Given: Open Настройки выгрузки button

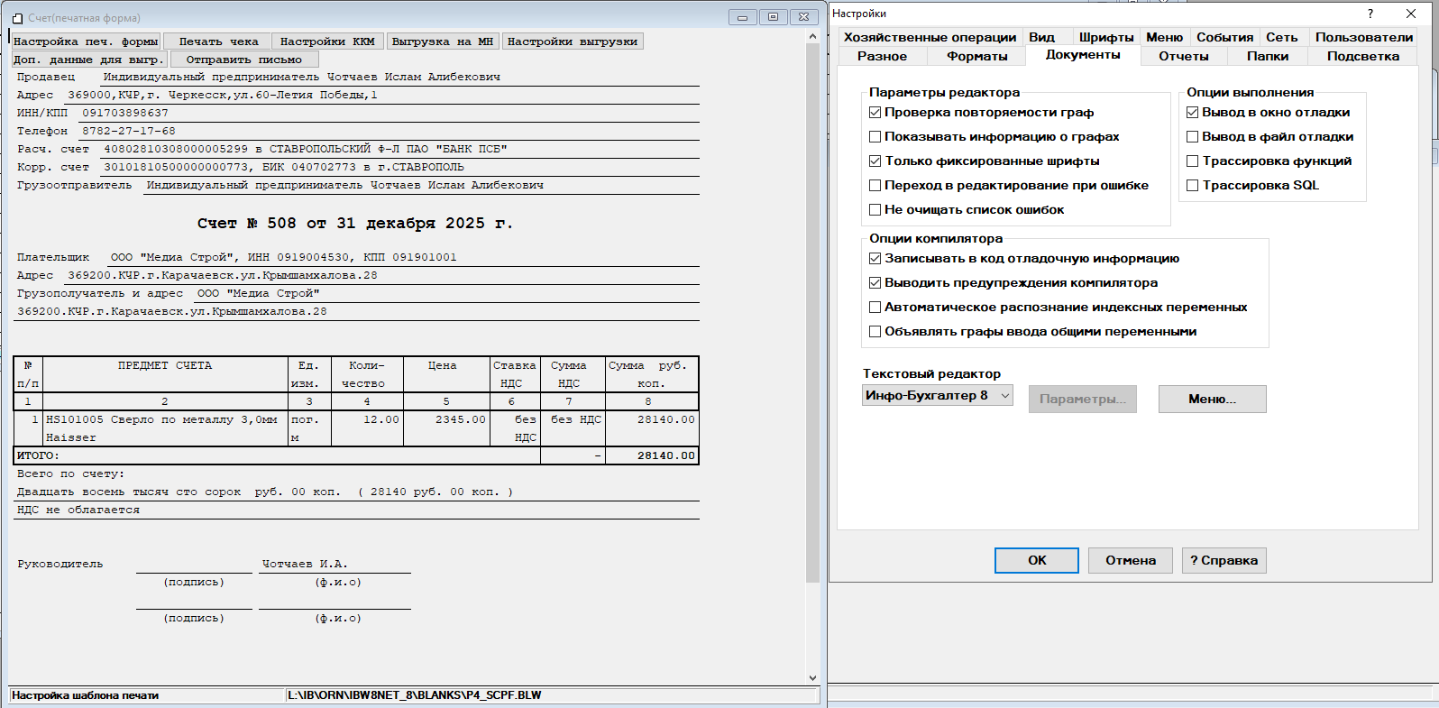Looking at the screenshot, I should (x=573, y=41).
